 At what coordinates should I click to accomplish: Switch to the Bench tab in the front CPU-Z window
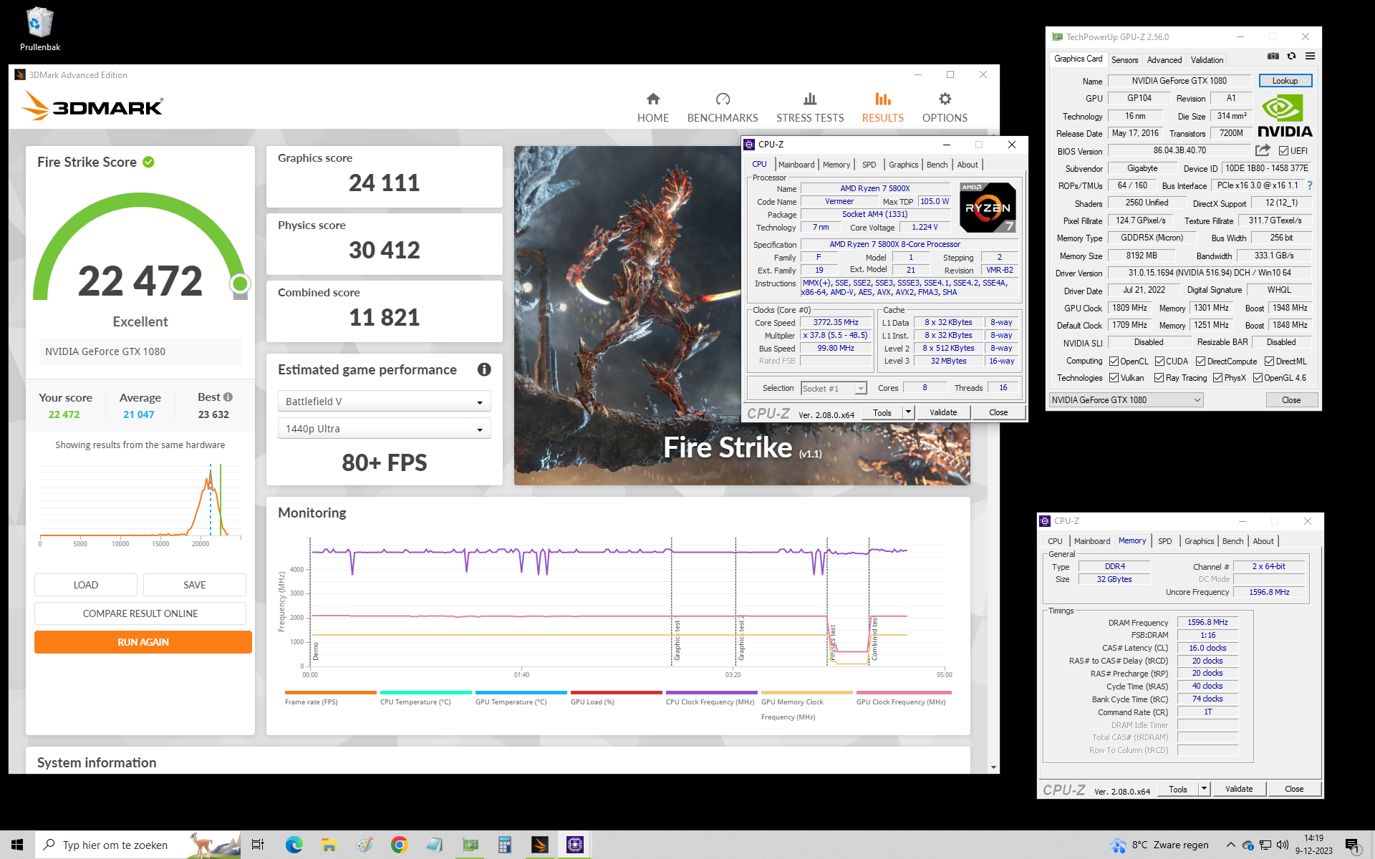coord(937,165)
